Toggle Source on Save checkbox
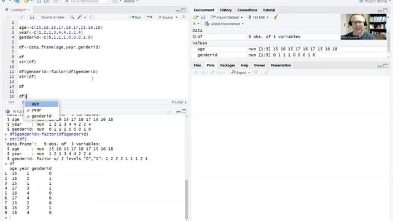This screenshot has width=393, height=221. pyautogui.click(x=39, y=17)
